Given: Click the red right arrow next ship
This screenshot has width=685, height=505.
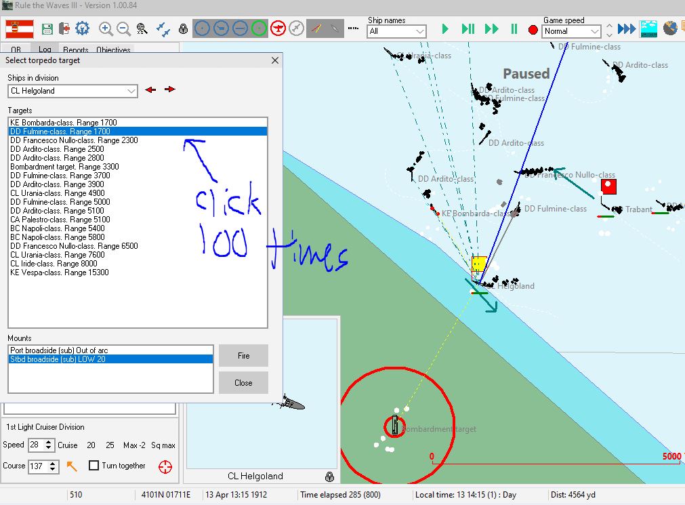Looking at the screenshot, I should [170, 89].
